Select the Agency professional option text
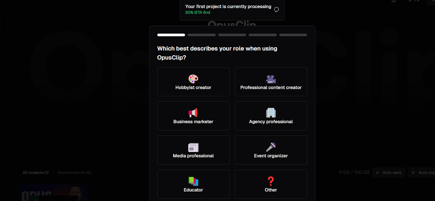Screen dimensions: 435x201 click(271, 122)
